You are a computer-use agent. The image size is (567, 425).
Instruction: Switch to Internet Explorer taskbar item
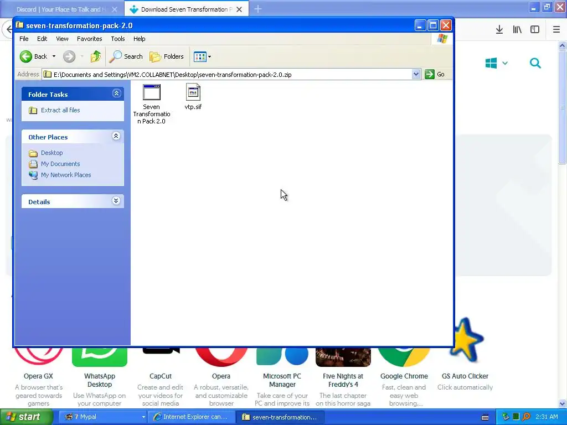(192, 417)
